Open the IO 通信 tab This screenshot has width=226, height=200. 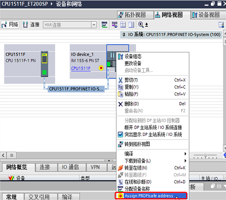tap(72, 167)
